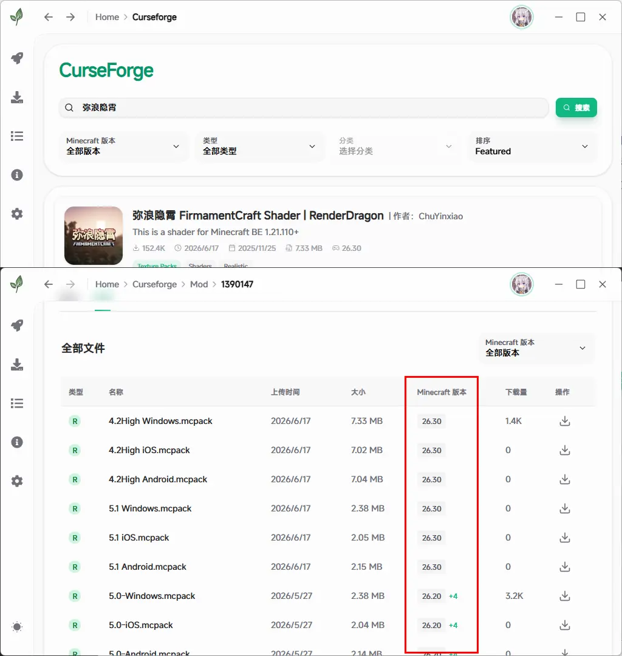The width and height of the screenshot is (622, 656).
Task: Click the leaf logo in the bottom window
Action: pos(16,284)
